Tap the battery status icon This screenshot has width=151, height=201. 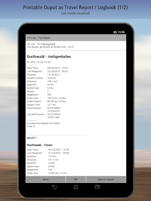[115, 32]
